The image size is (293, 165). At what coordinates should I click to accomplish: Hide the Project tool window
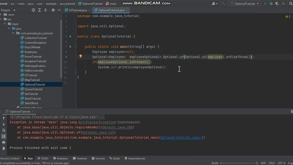click(x=59, y=10)
